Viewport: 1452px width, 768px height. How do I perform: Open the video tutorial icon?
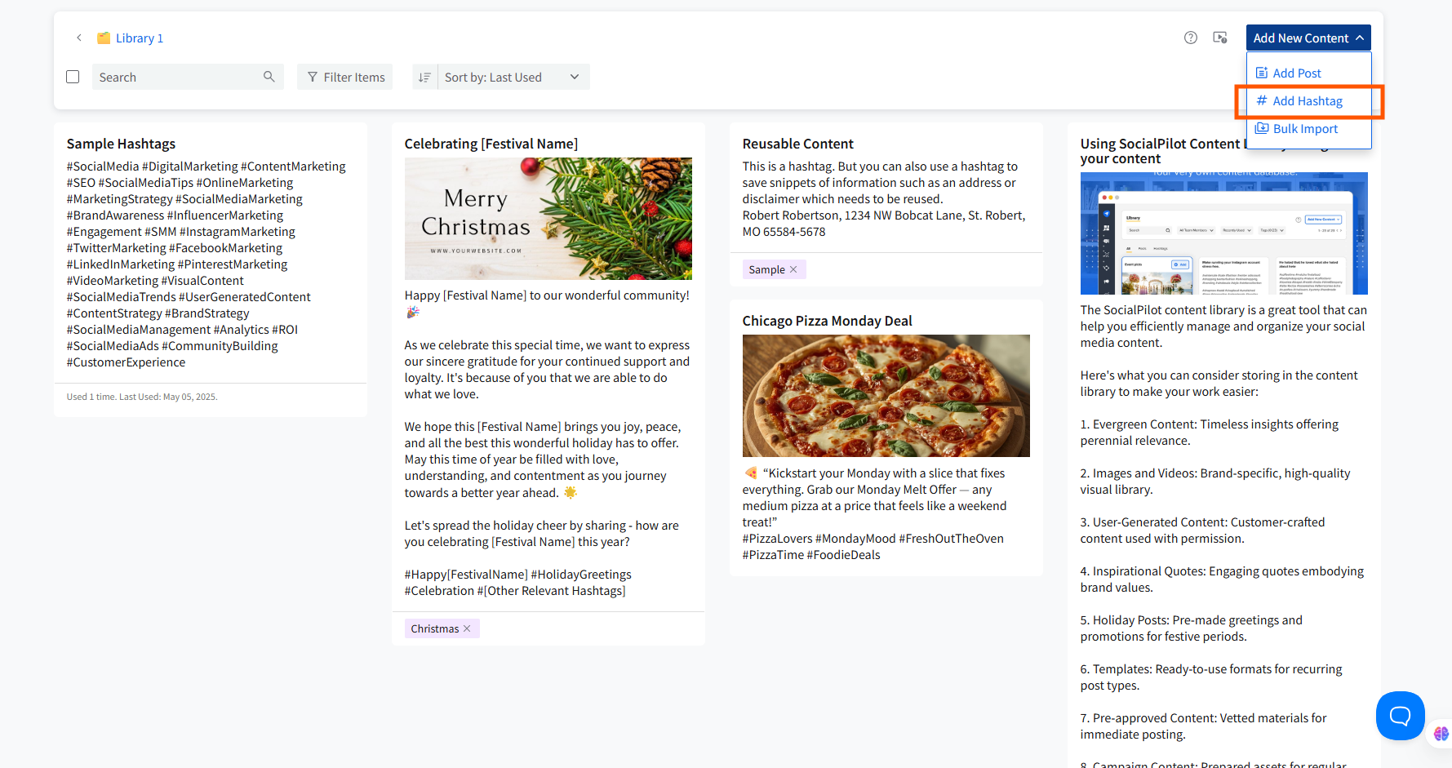pyautogui.click(x=1220, y=38)
